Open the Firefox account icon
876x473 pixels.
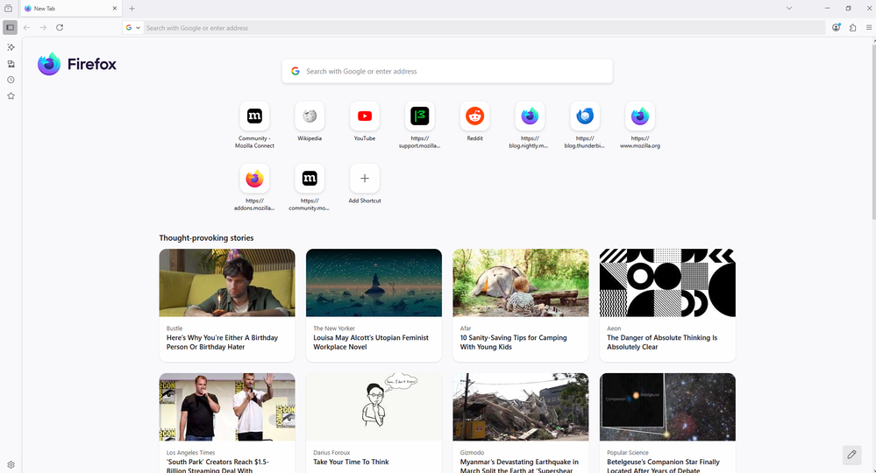[837, 27]
